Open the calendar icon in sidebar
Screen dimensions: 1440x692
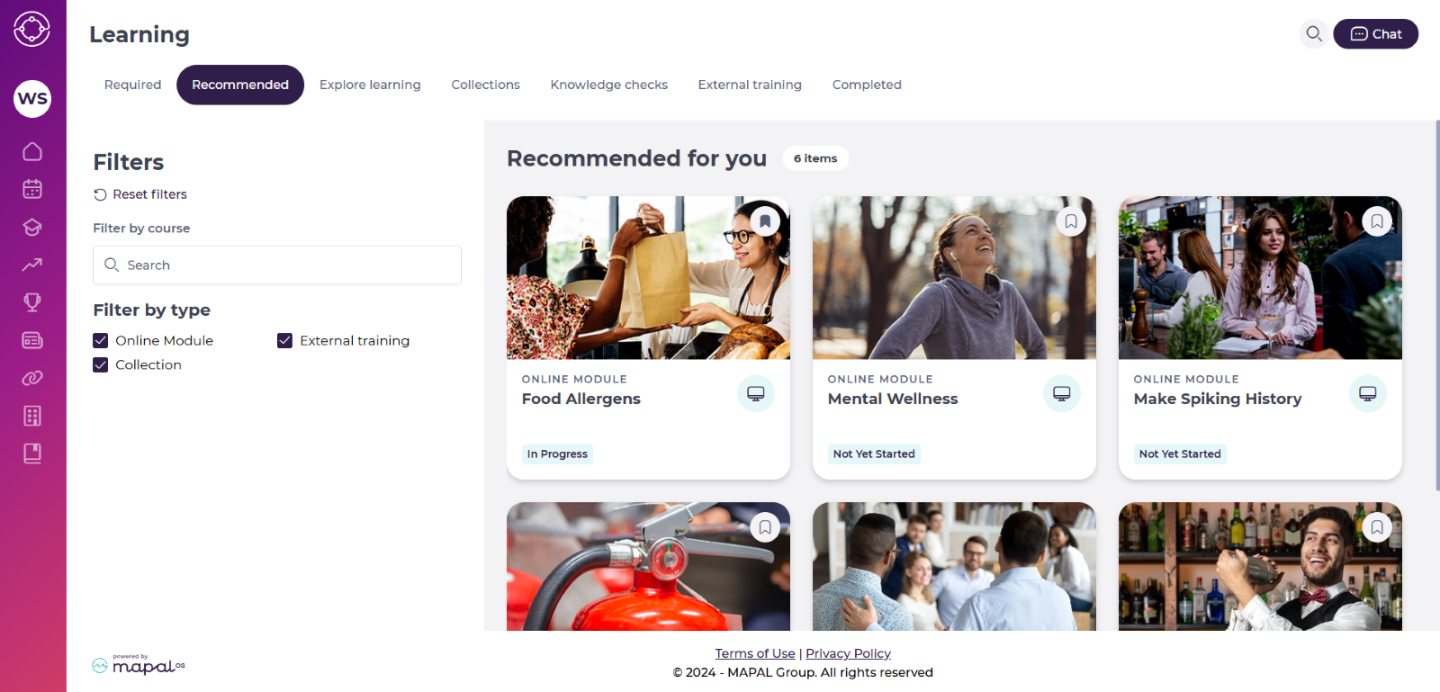(32, 189)
